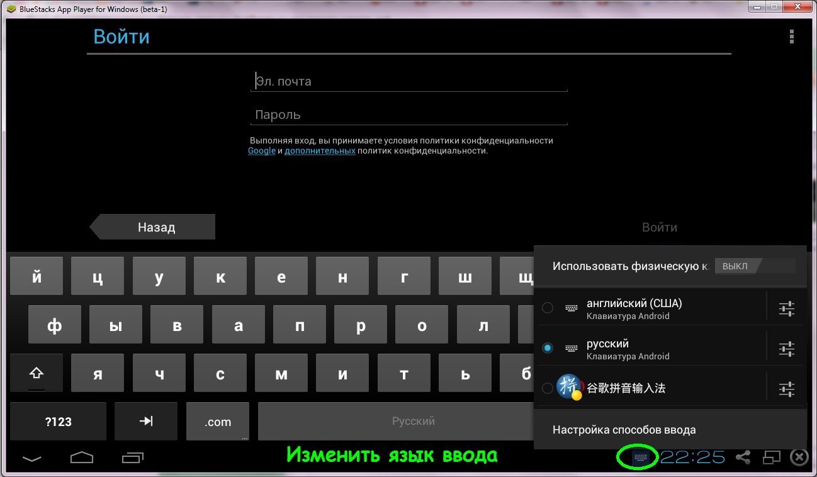The image size is (817, 477).
Task: Tap the Android back navigation icon
Action: point(33,457)
